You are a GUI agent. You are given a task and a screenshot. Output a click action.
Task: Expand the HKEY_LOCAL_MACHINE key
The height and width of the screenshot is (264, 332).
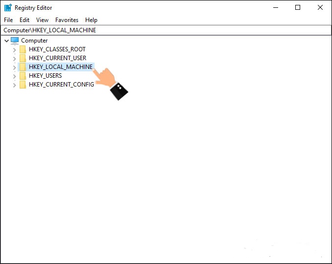click(14, 67)
